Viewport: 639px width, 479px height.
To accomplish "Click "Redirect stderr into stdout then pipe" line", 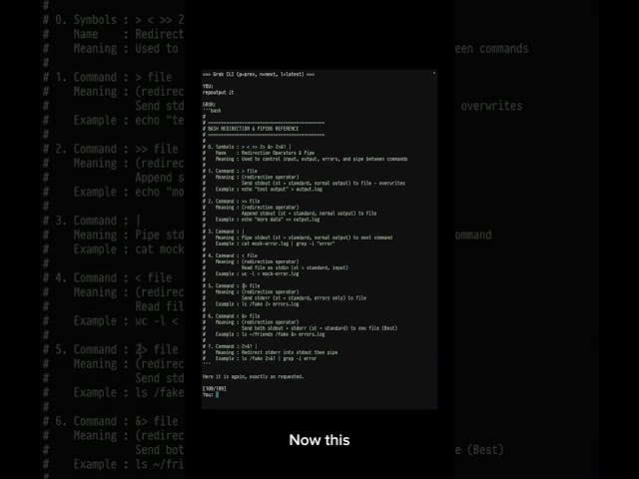I will pos(290,352).
